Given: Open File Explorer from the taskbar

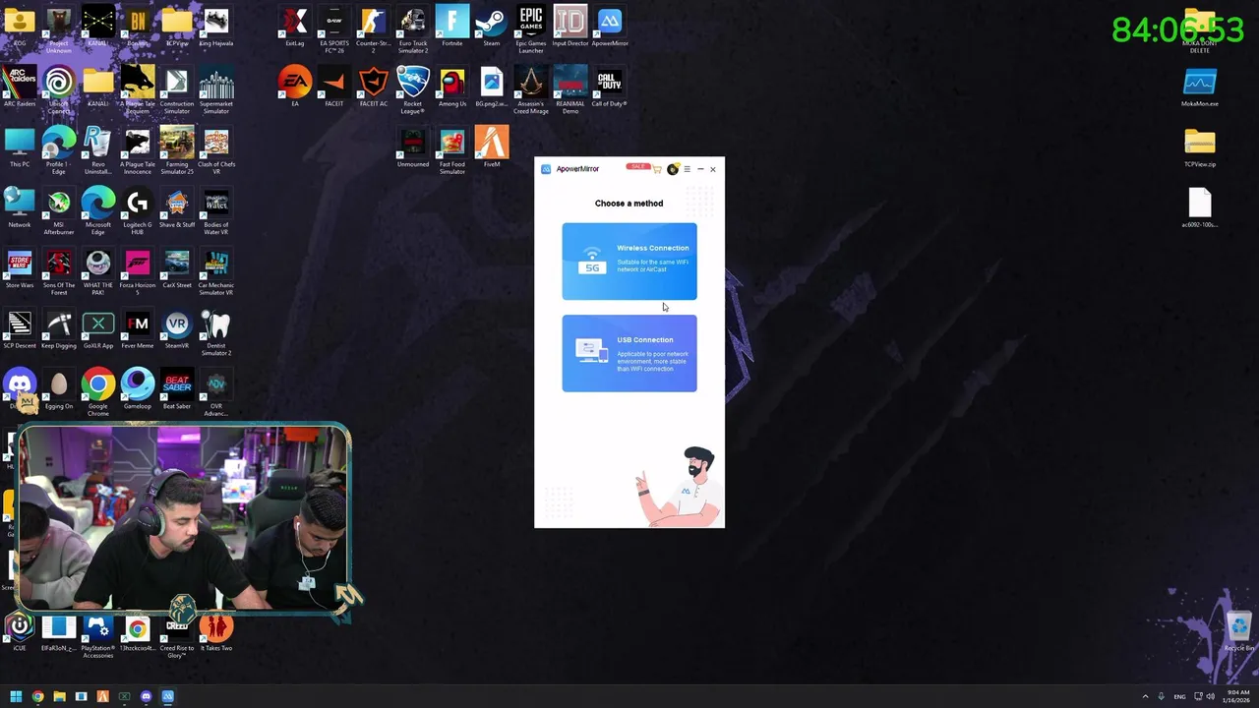Looking at the screenshot, I should tap(59, 697).
